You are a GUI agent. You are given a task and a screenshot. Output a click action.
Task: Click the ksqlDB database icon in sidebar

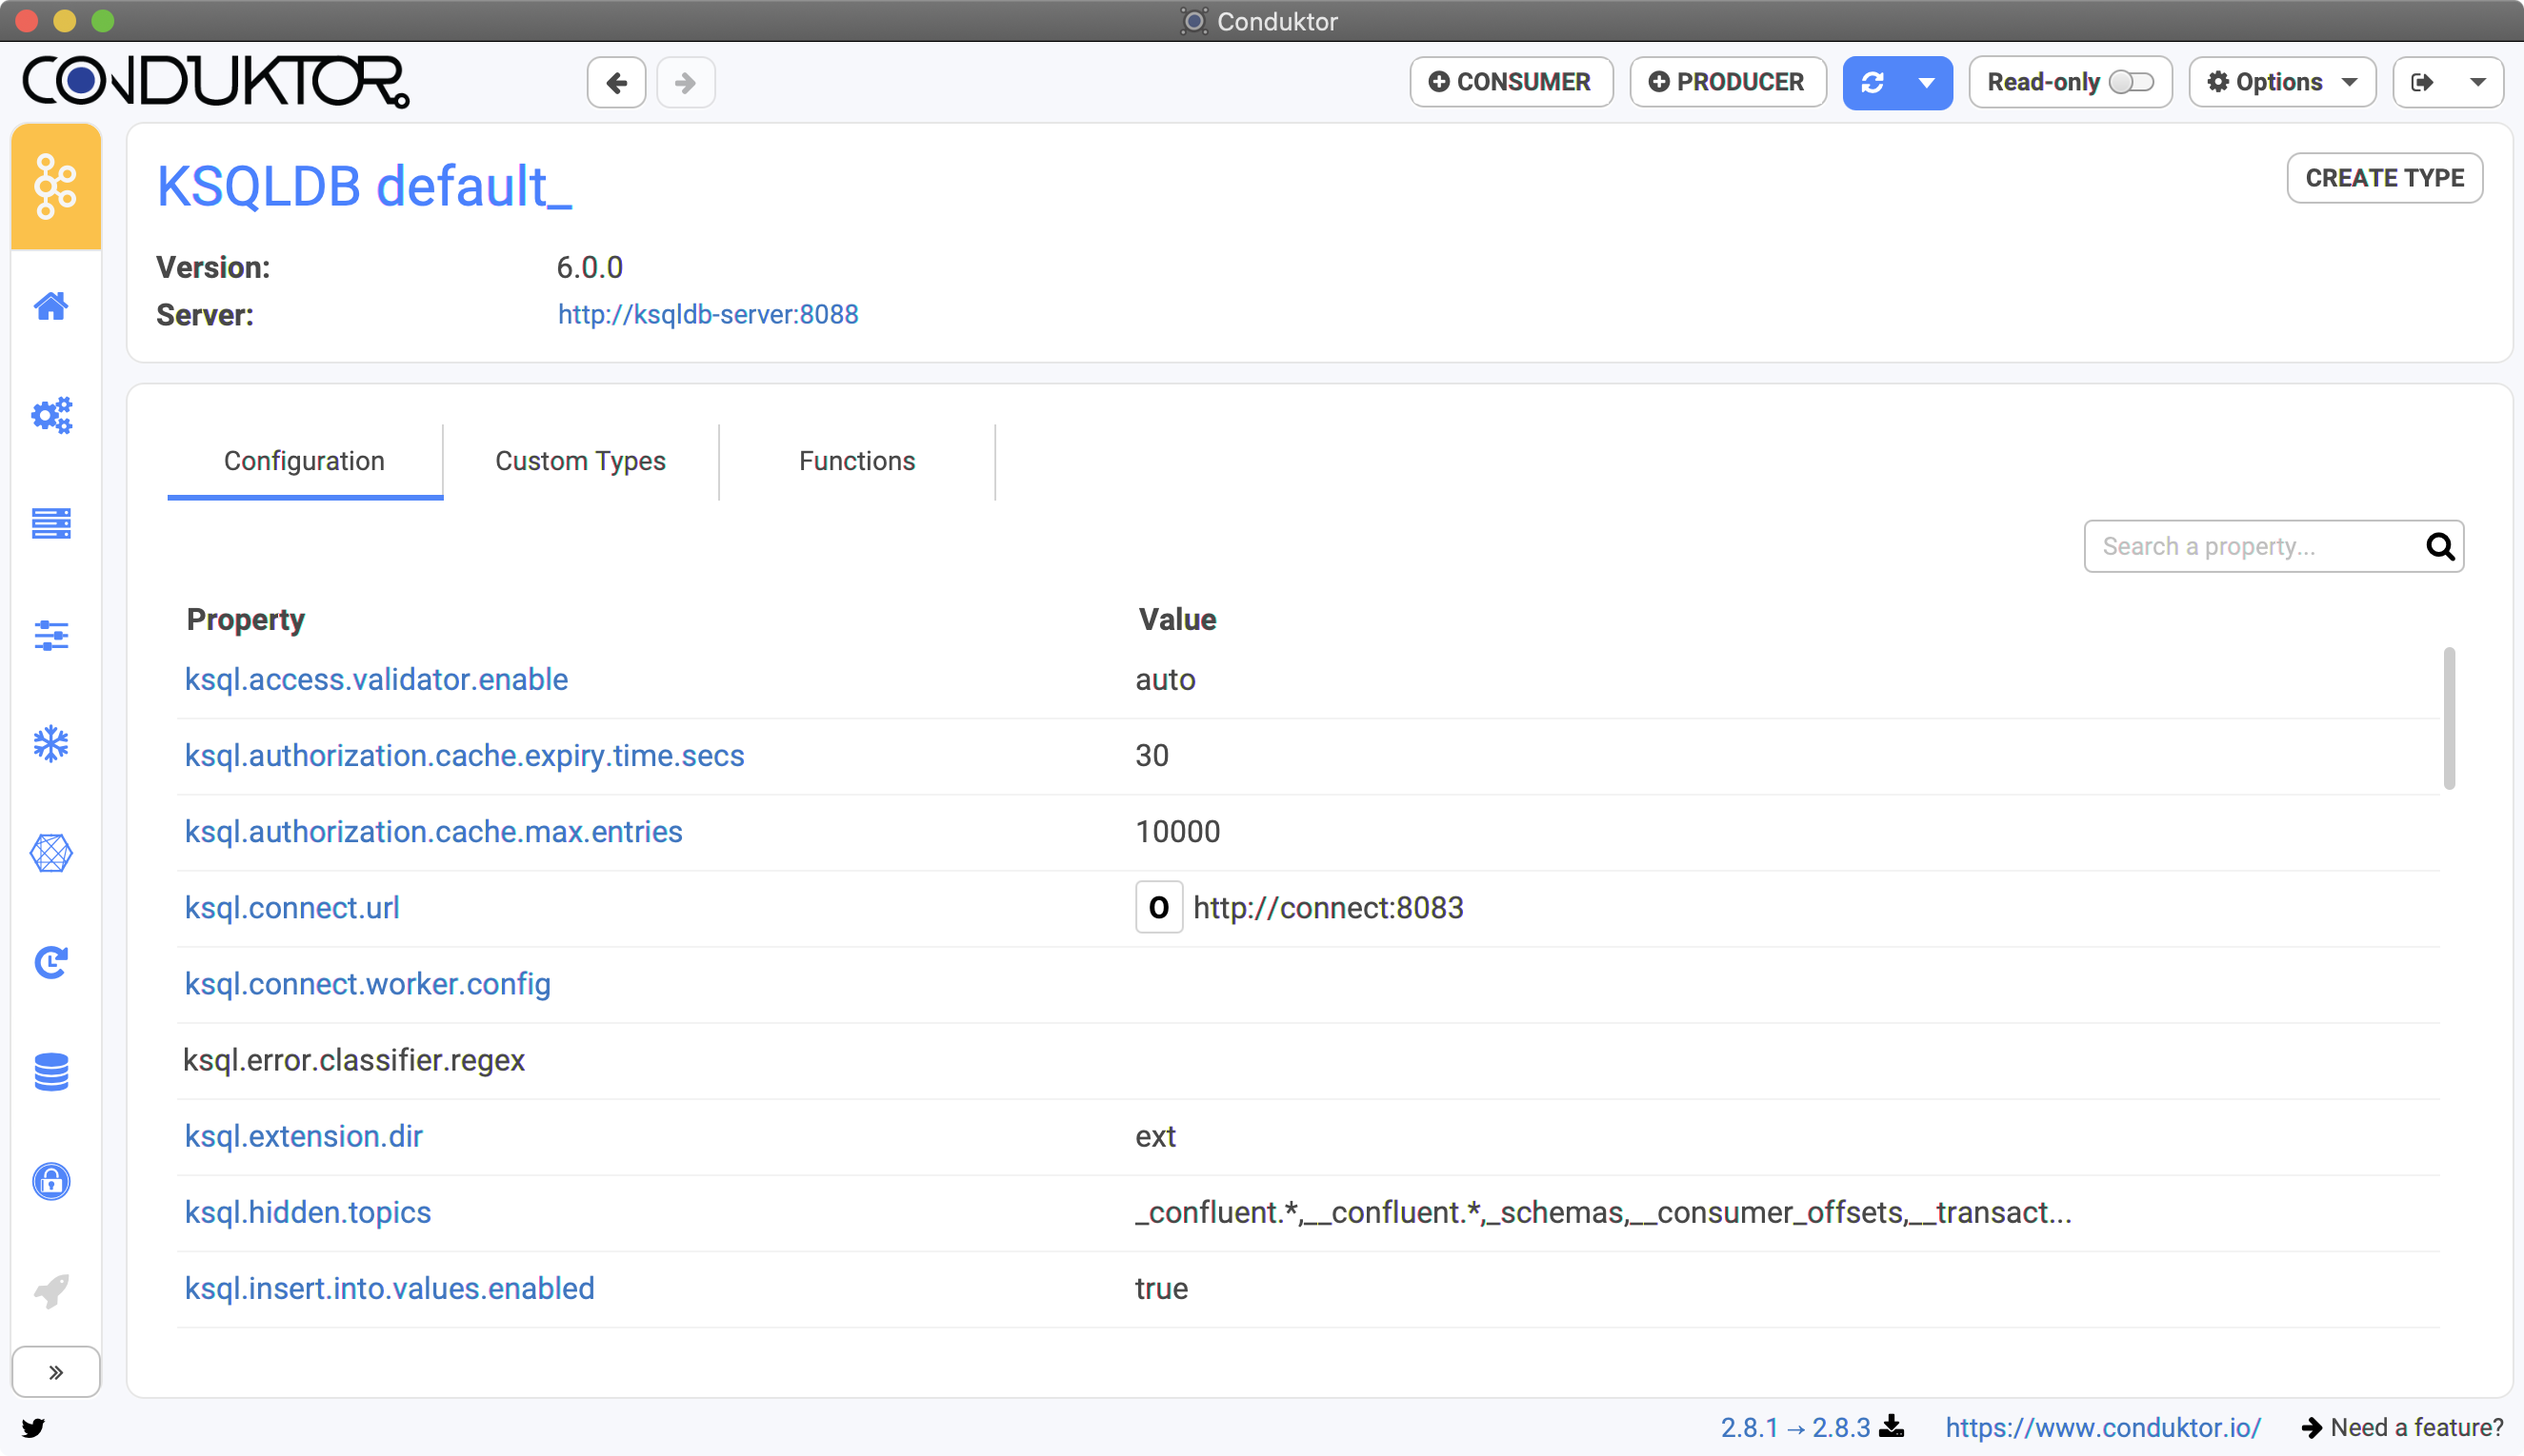[50, 1072]
